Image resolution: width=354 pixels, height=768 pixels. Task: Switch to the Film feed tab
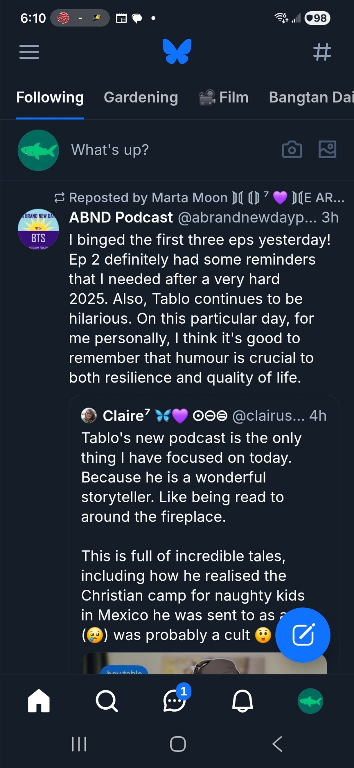[x=224, y=98]
